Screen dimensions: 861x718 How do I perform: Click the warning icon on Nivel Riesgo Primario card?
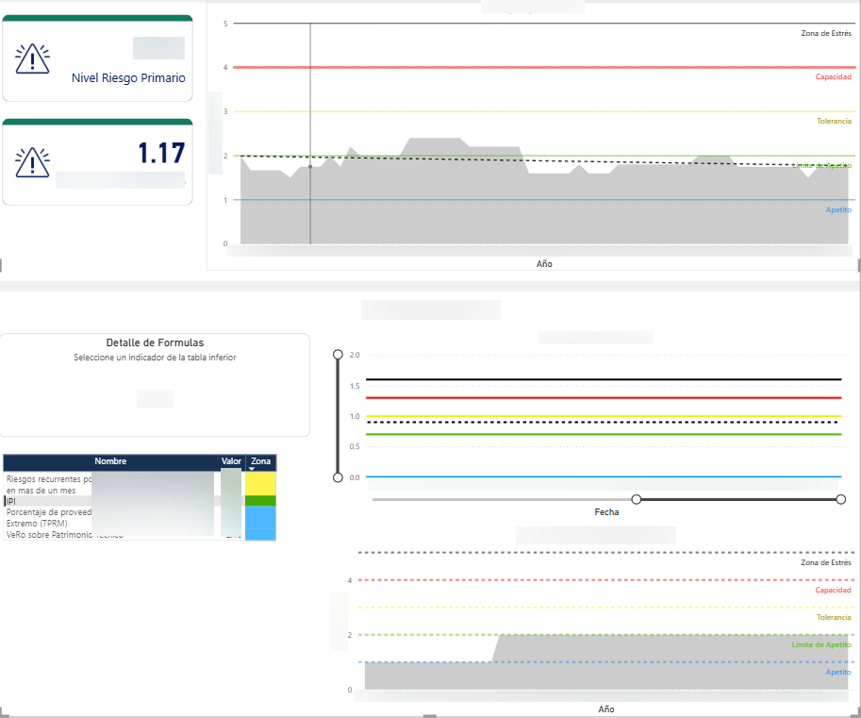tap(33, 58)
